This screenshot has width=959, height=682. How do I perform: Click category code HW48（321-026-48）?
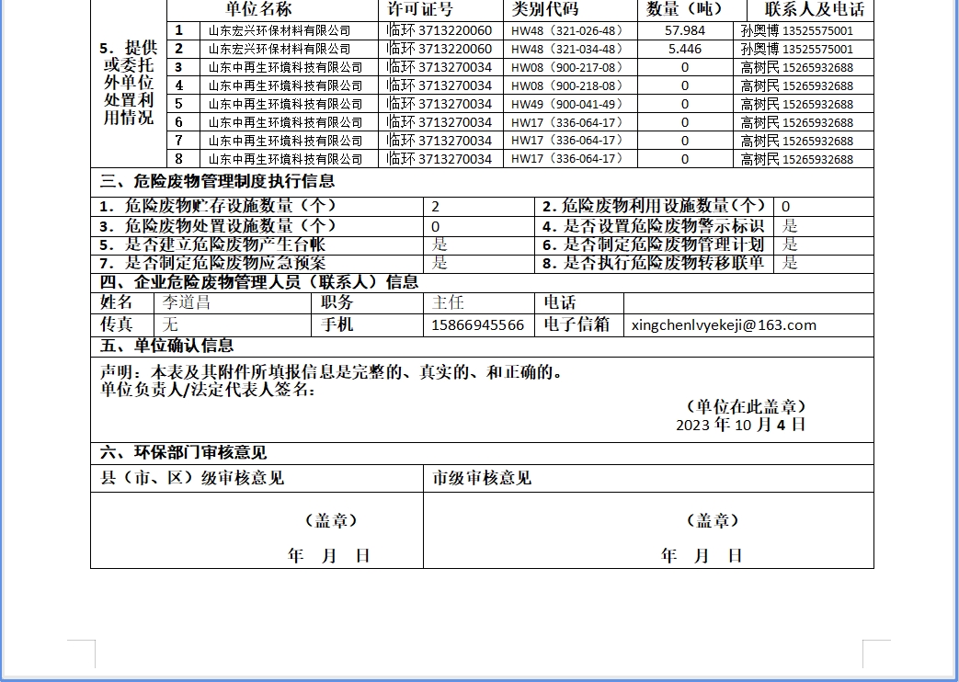567,30
